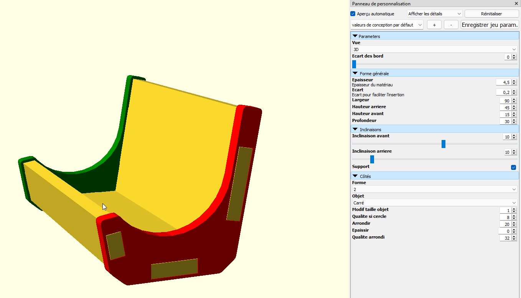Click the Largeur value field
521x298 pixels.
505,101
